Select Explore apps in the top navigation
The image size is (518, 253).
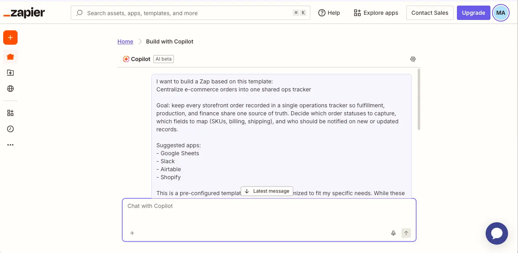(x=375, y=12)
